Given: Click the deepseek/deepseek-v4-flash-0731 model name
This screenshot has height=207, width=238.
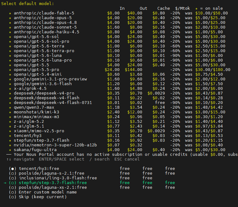Looking at the screenshot, I should [x=53, y=102].
